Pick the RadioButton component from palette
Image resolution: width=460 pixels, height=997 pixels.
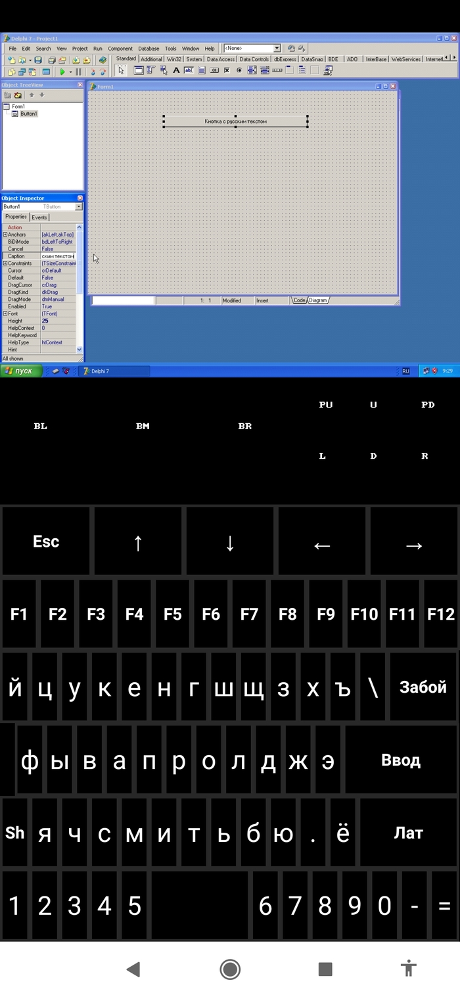click(239, 70)
